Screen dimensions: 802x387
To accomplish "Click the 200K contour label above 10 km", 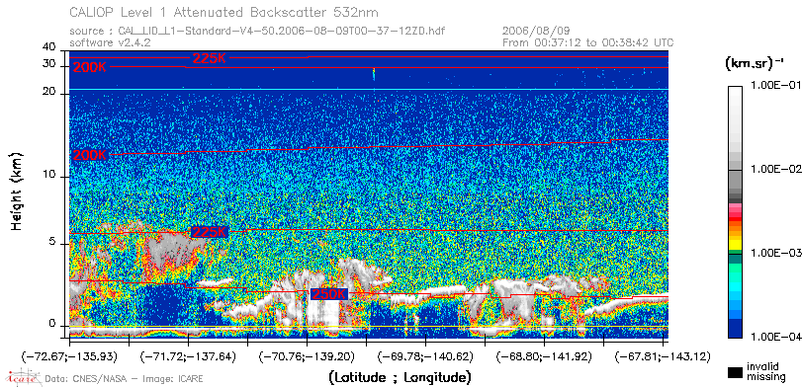I will point(90,156).
